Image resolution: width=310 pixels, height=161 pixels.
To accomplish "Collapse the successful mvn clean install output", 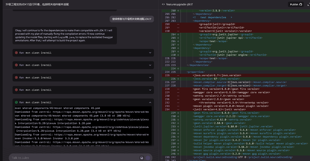I will [150, 103].
